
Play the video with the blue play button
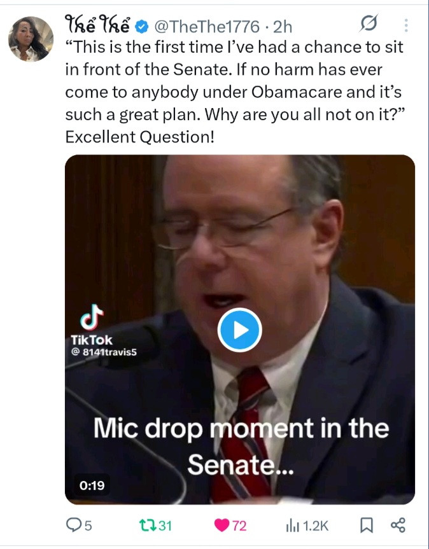tap(239, 330)
